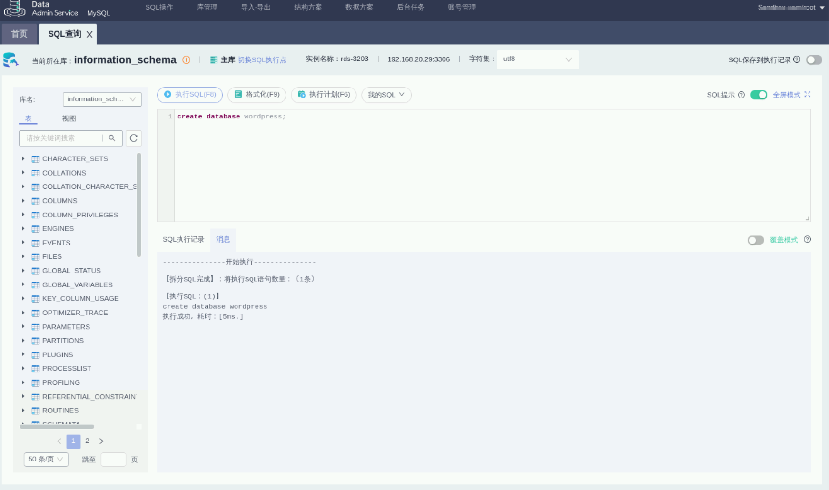Click the database dolphin icon beside current database

[x=10, y=60]
